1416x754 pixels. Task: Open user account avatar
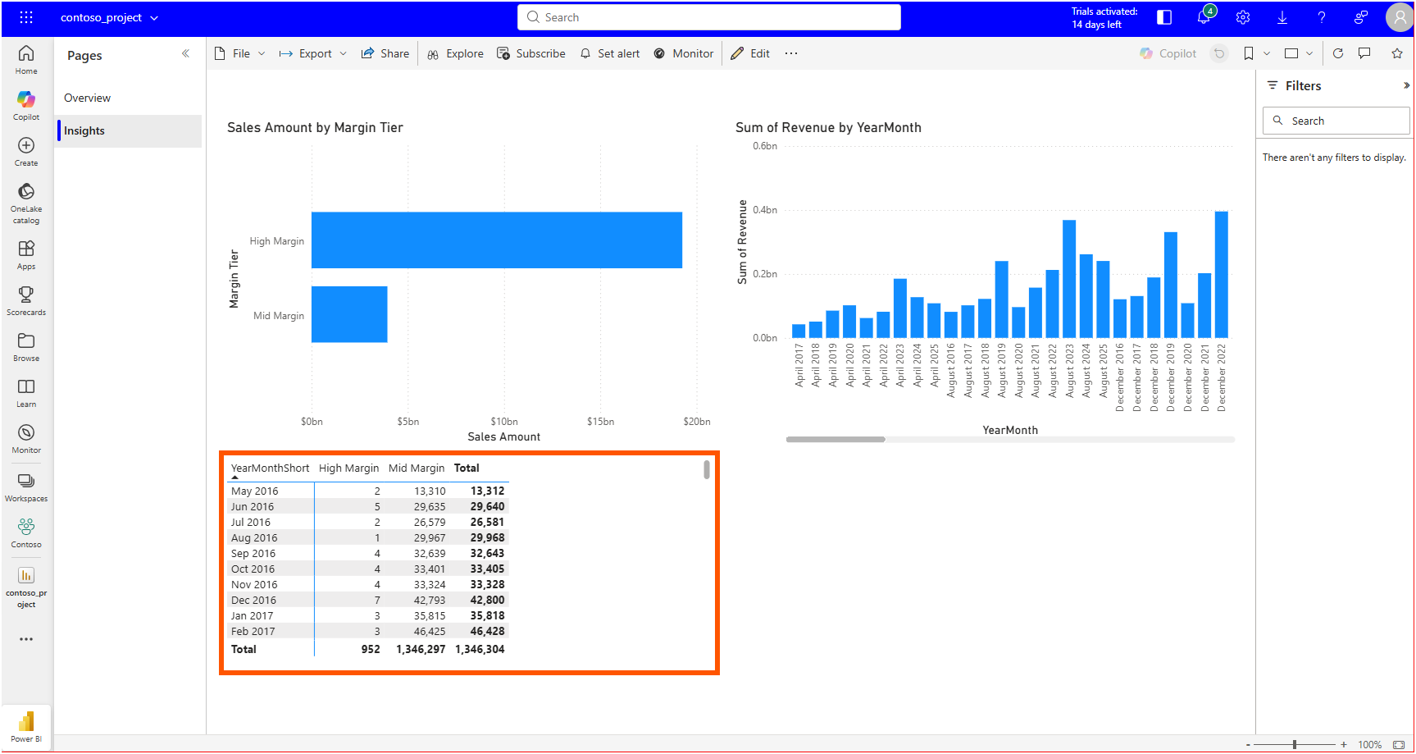pyautogui.click(x=1400, y=17)
